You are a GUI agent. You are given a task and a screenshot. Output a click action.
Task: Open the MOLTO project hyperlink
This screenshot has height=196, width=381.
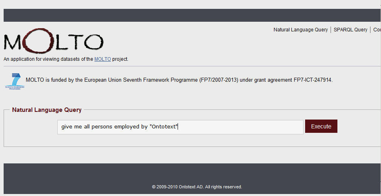click(x=103, y=59)
